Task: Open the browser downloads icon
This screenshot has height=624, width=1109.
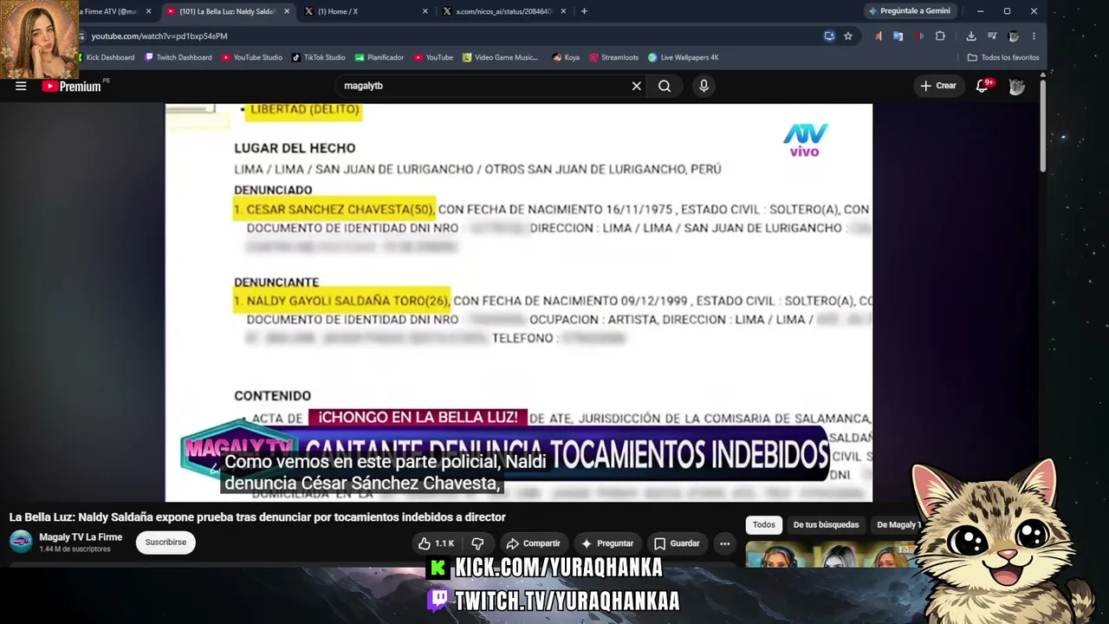Action: tap(971, 36)
